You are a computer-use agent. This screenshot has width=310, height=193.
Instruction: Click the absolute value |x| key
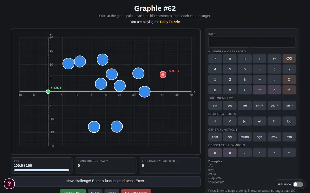244,121
